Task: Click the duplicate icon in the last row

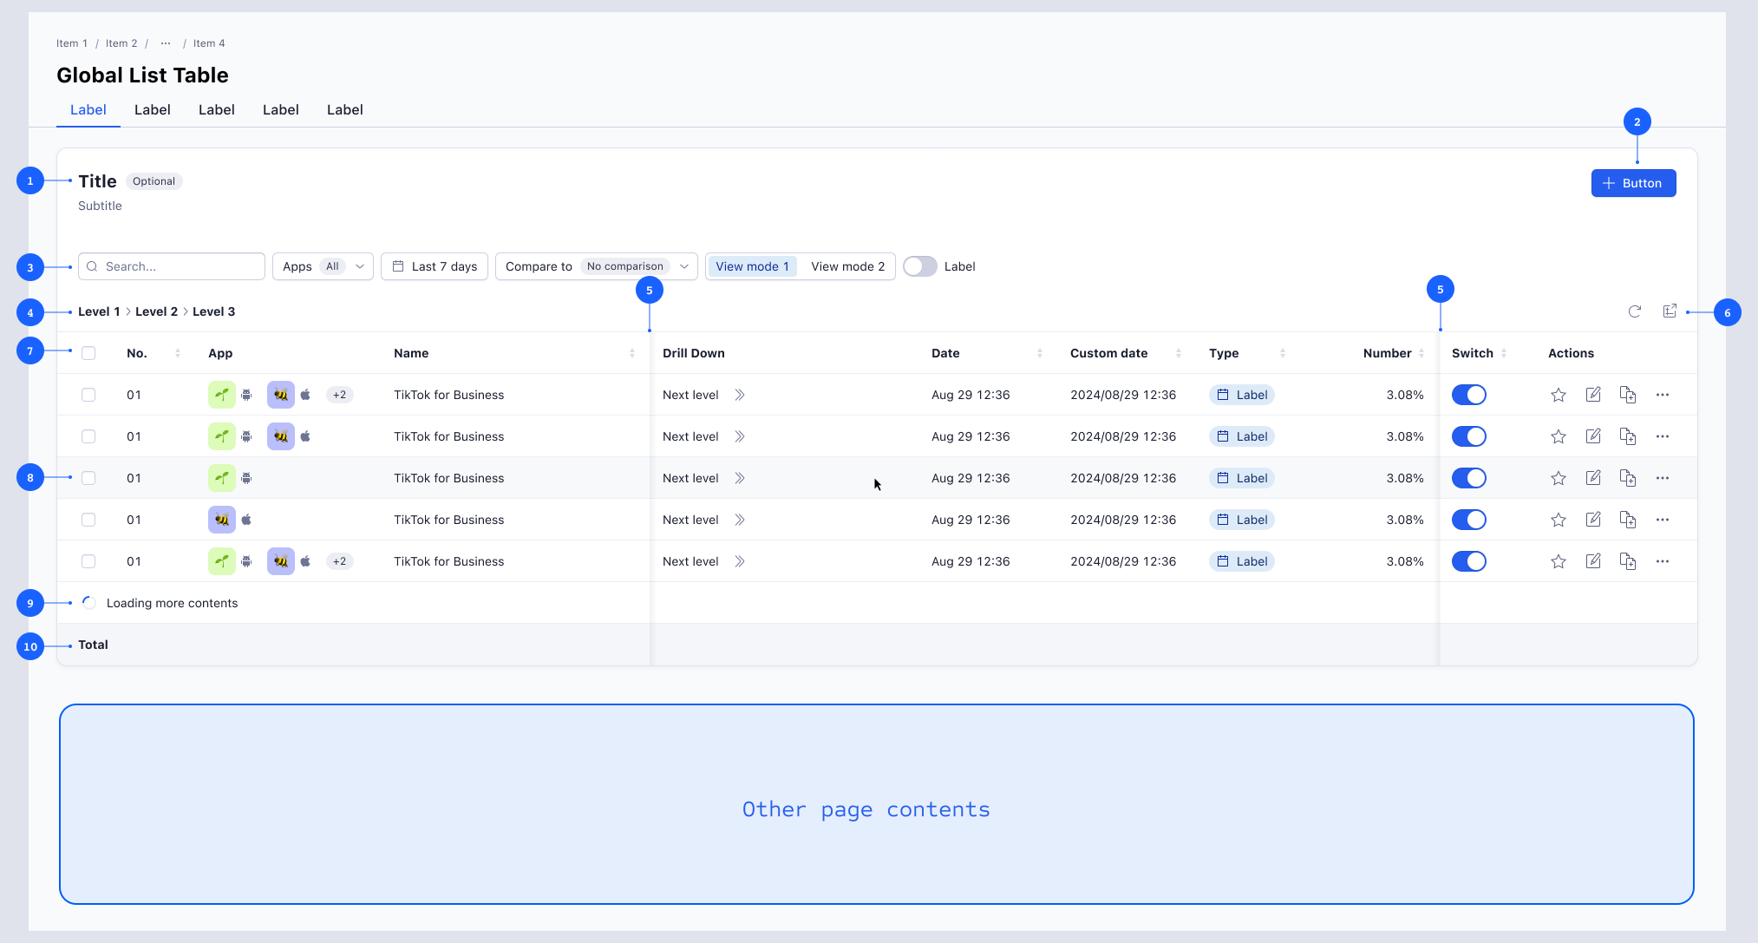Action: point(1628,561)
